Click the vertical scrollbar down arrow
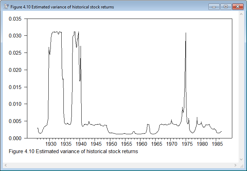 coord(241,159)
